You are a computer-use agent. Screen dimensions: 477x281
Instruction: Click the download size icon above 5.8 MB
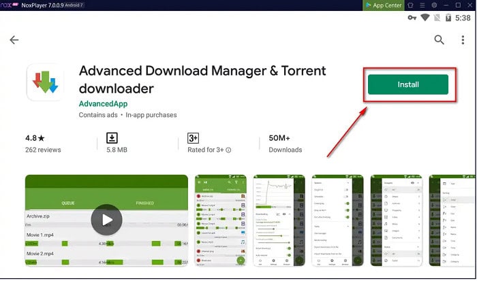[112, 138]
